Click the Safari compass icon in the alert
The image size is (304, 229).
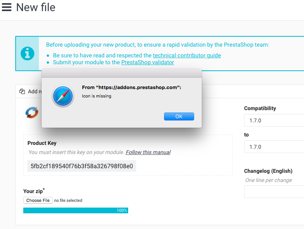pos(62,96)
